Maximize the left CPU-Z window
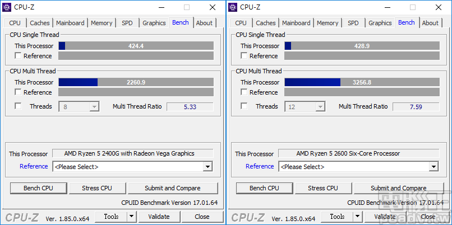 pos(187,7)
